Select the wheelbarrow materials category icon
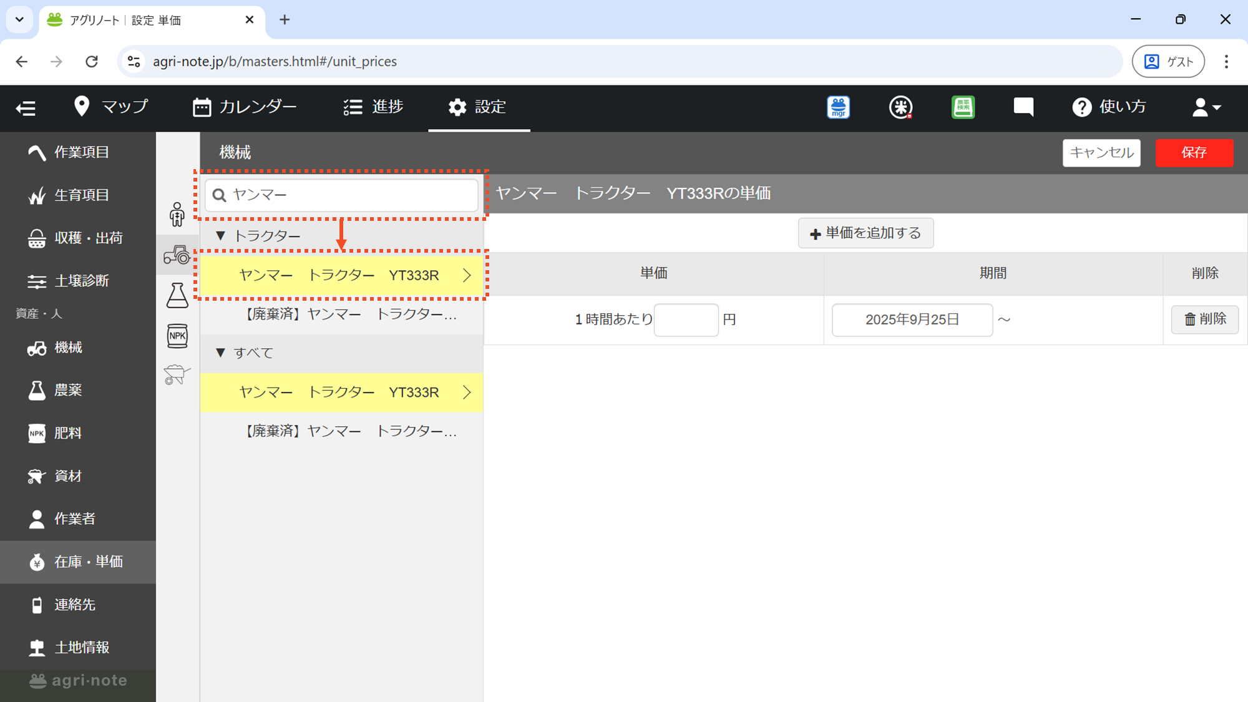This screenshot has width=1248, height=702. (x=177, y=375)
